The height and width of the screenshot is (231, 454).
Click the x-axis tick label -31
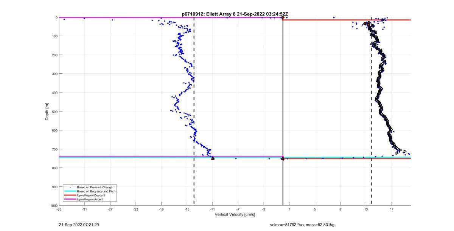(x=84, y=209)
